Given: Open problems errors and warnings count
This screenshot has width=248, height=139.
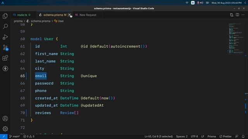Looking at the screenshot, I should coord(29,136).
